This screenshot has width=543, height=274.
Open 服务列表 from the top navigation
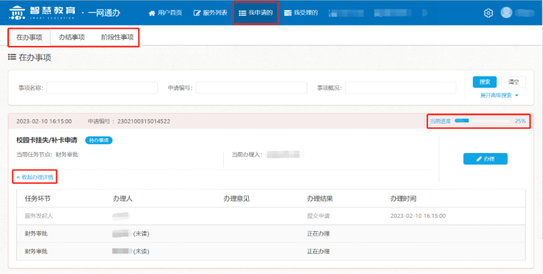(x=210, y=13)
